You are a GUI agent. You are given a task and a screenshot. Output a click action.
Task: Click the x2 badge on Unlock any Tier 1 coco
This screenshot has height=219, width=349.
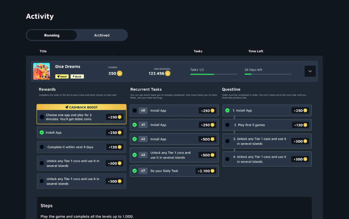[143, 155]
